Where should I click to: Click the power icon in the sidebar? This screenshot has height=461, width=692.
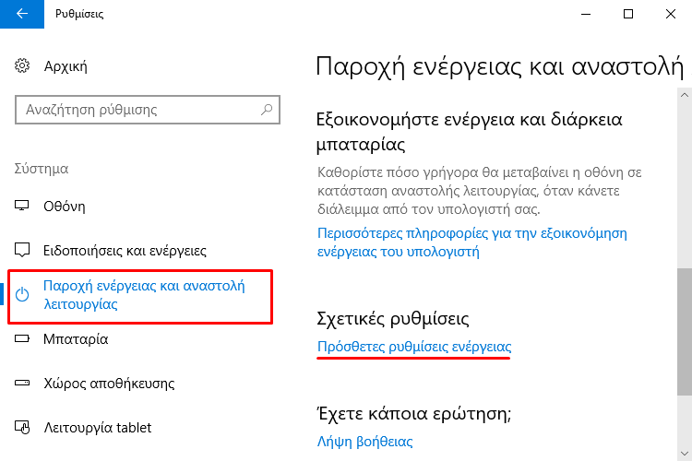click(x=22, y=295)
